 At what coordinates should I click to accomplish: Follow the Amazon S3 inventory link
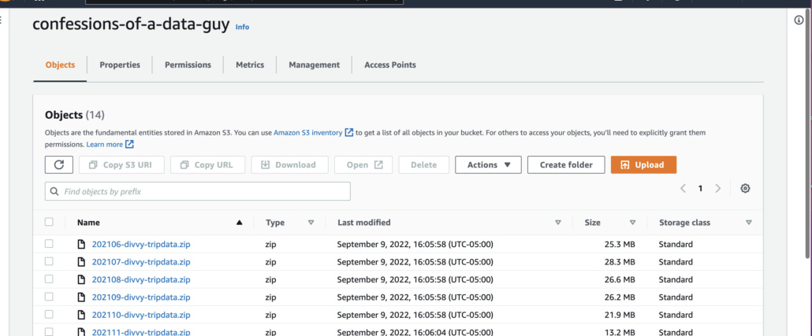coord(307,133)
